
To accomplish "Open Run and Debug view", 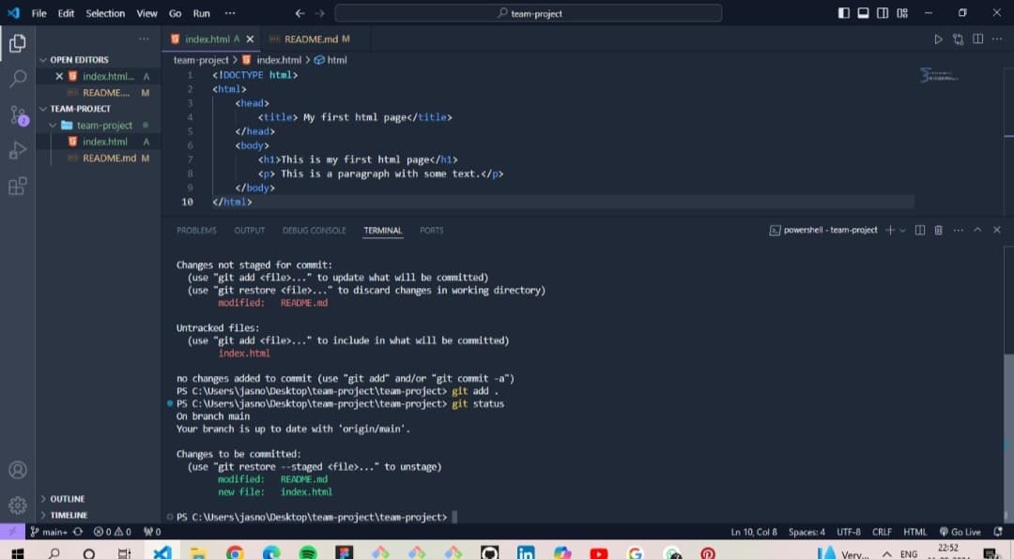I will [x=18, y=150].
